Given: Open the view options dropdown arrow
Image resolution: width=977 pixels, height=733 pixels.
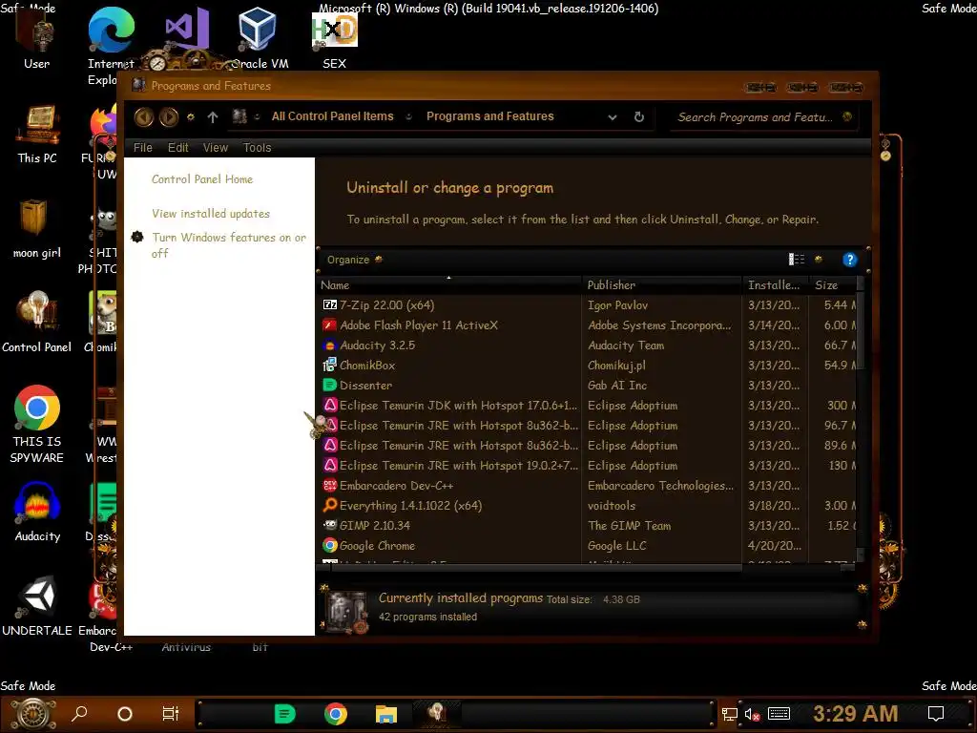Looking at the screenshot, I should pyautogui.click(x=818, y=260).
